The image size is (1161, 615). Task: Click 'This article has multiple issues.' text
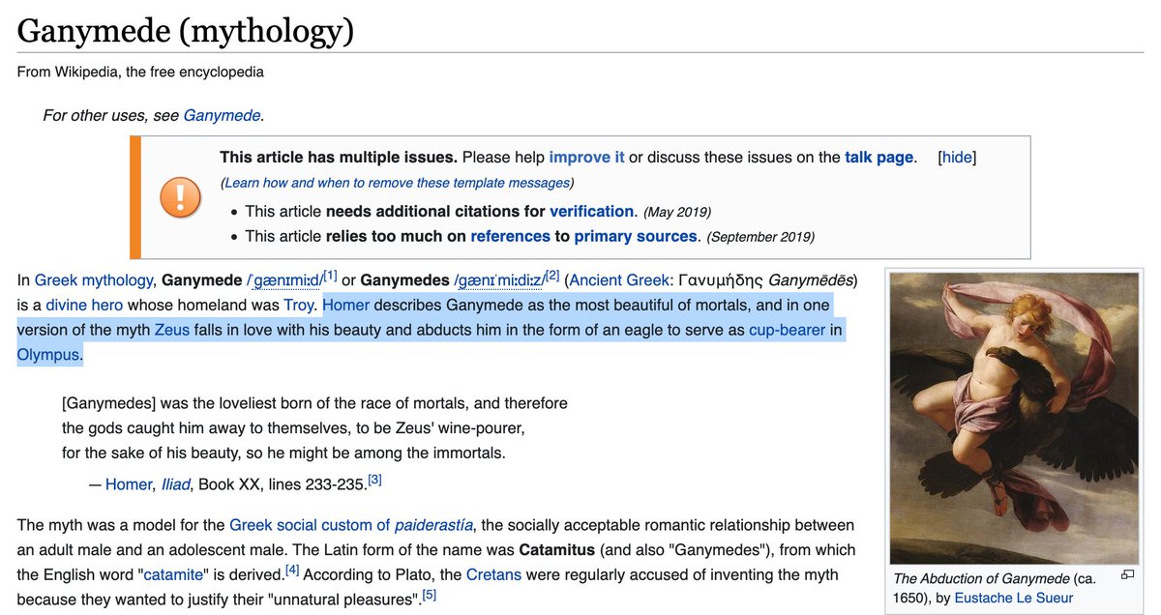point(339,157)
